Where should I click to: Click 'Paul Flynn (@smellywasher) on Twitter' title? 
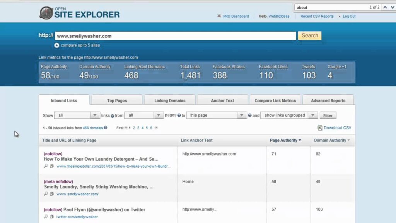point(104,209)
